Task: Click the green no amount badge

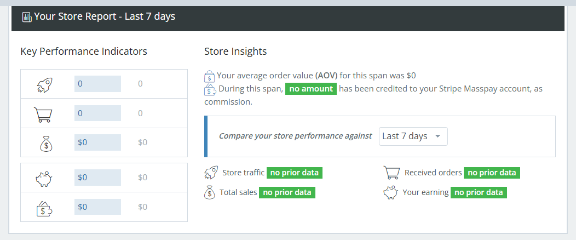Action: click(x=310, y=89)
